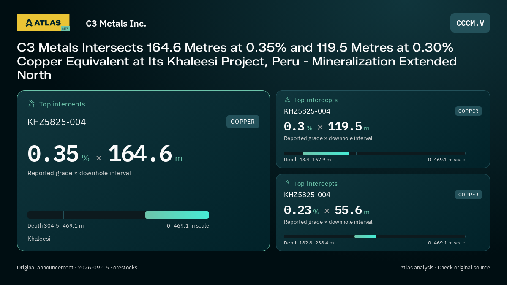Click the drill icon in the 119.5 m intercept card

coord(287,100)
